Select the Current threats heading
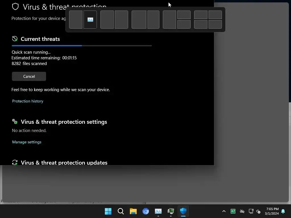The height and width of the screenshot is (218, 291). coord(40,39)
